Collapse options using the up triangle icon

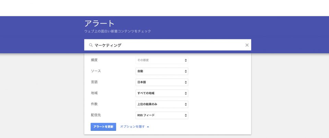click(x=148, y=127)
